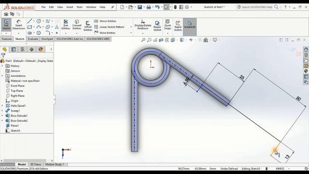Viewport: 309px width, 174px height.
Task: Click the screen capture camera icon
Action: pos(6,14)
